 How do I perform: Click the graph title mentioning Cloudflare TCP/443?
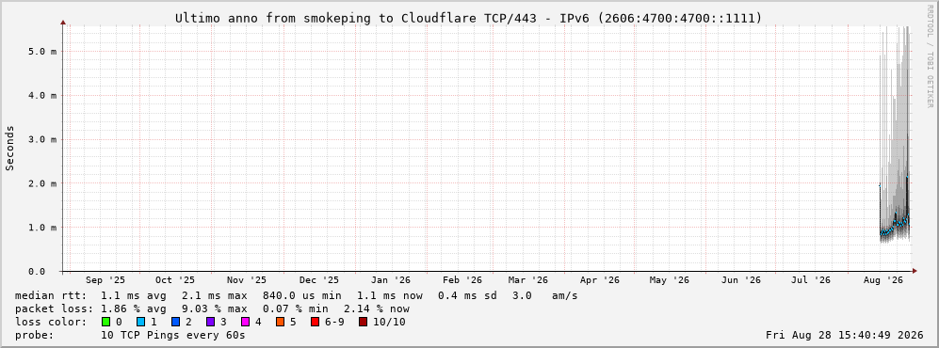pyautogui.click(x=469, y=19)
